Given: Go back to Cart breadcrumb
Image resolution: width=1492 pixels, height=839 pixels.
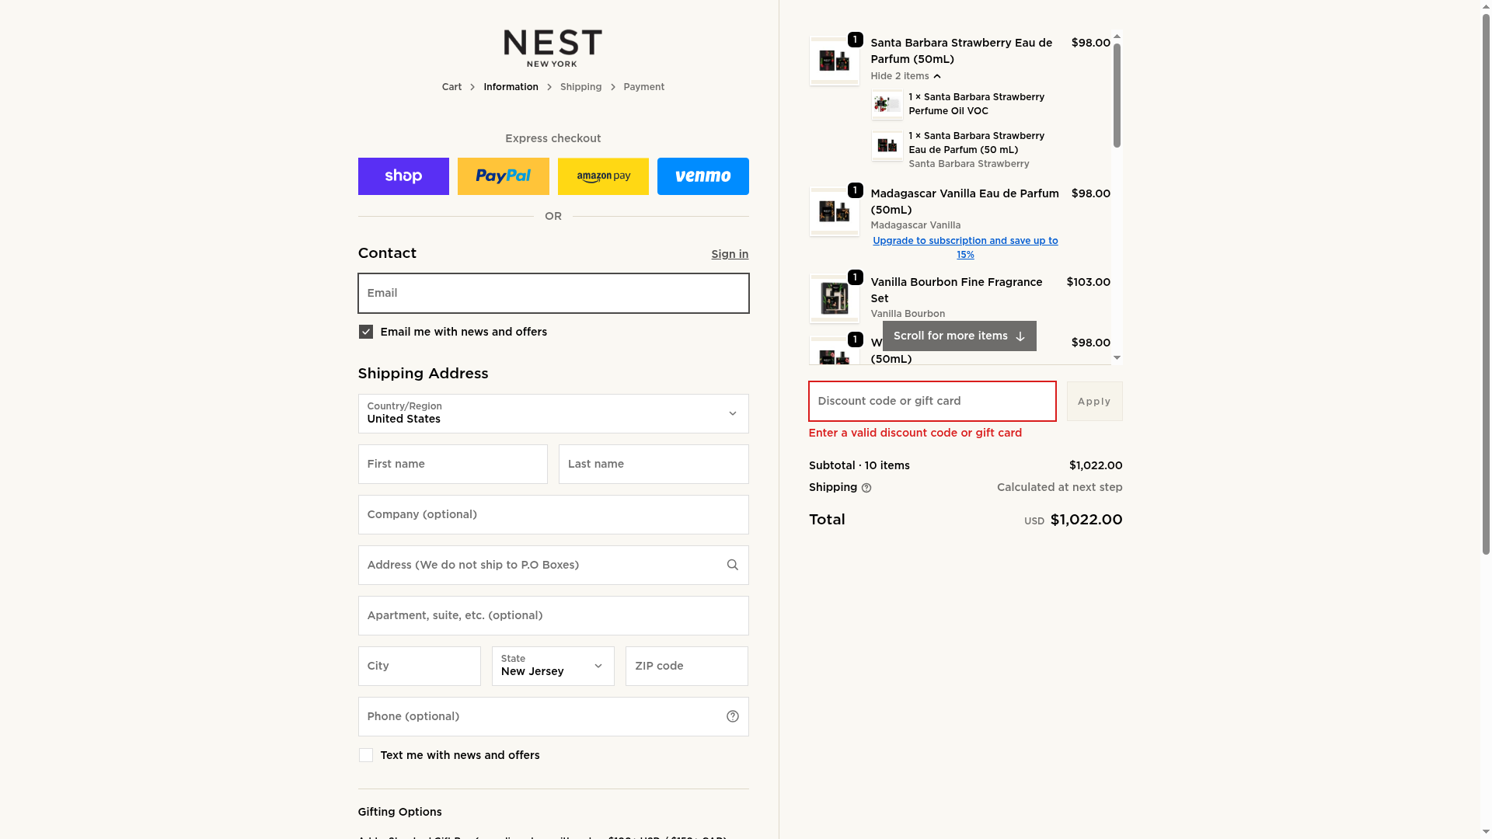Looking at the screenshot, I should (451, 87).
